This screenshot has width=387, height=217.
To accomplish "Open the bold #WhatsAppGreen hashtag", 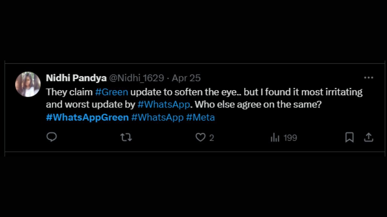I will 87,117.
